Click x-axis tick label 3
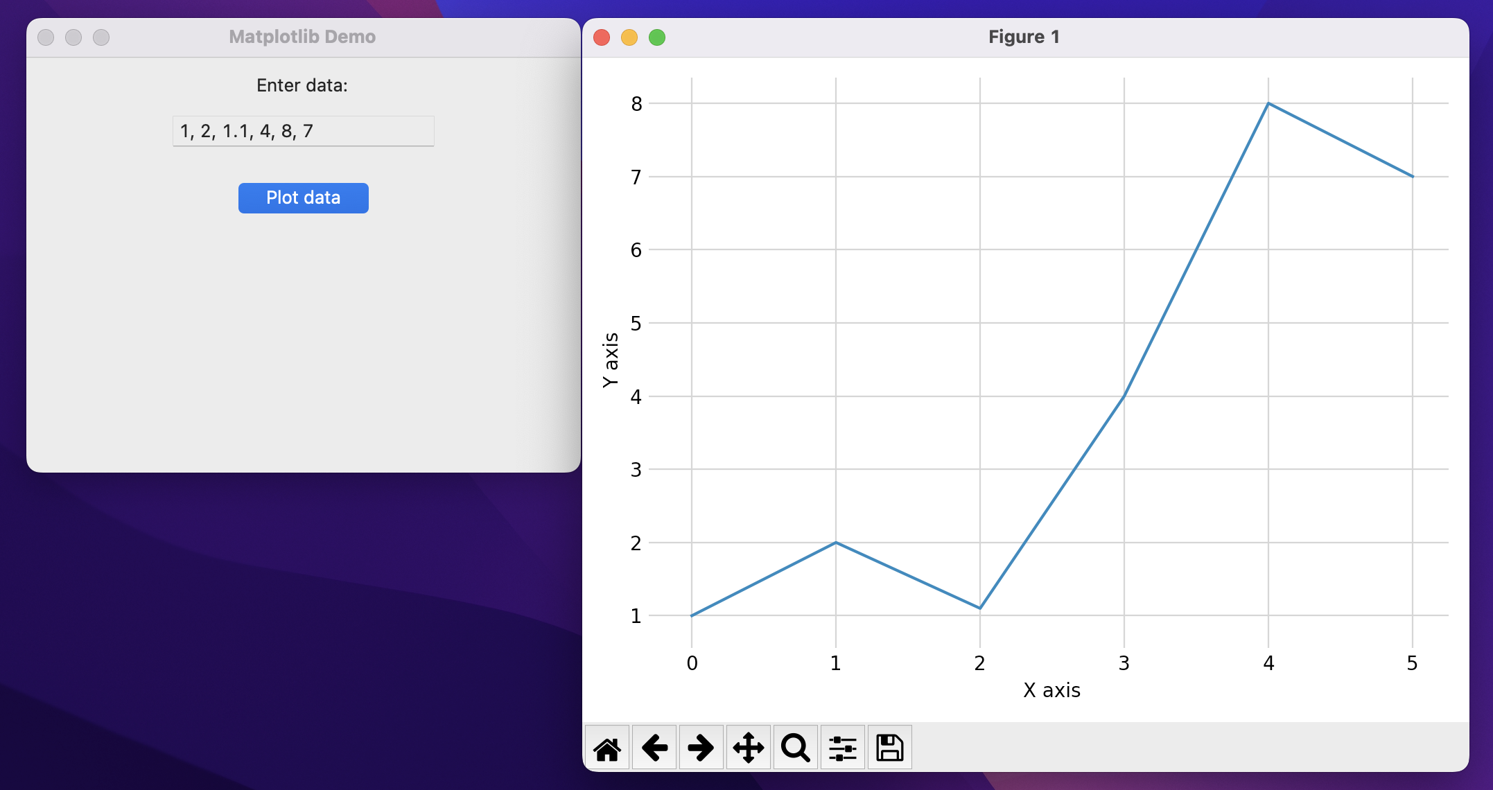This screenshot has width=1493, height=790. tap(1124, 663)
